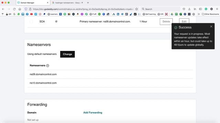Close the hostinger nameservers tab

click(82, 3)
